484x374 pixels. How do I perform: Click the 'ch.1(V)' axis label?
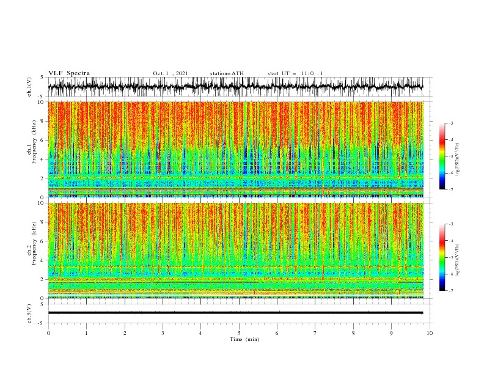29,87
